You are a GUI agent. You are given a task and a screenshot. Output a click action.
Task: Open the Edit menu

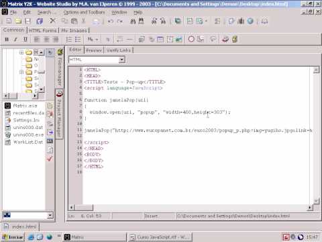[27, 12]
